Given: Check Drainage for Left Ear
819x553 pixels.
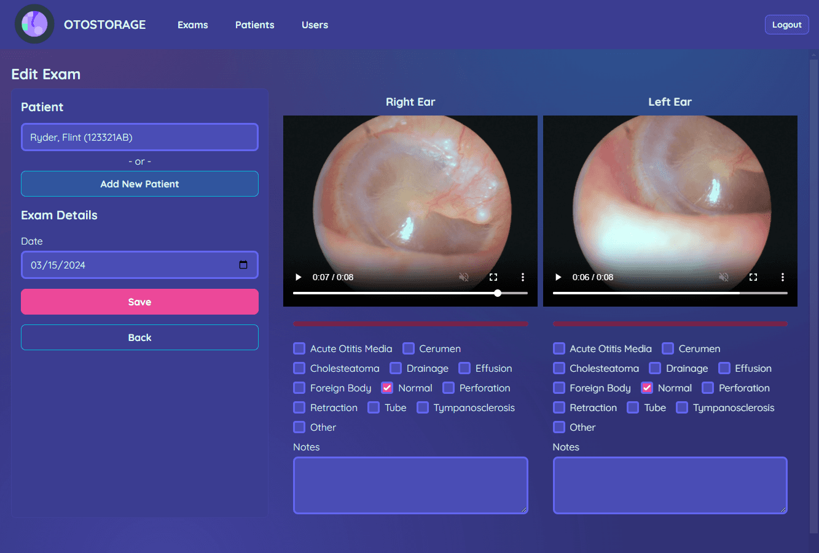Looking at the screenshot, I should tap(655, 368).
